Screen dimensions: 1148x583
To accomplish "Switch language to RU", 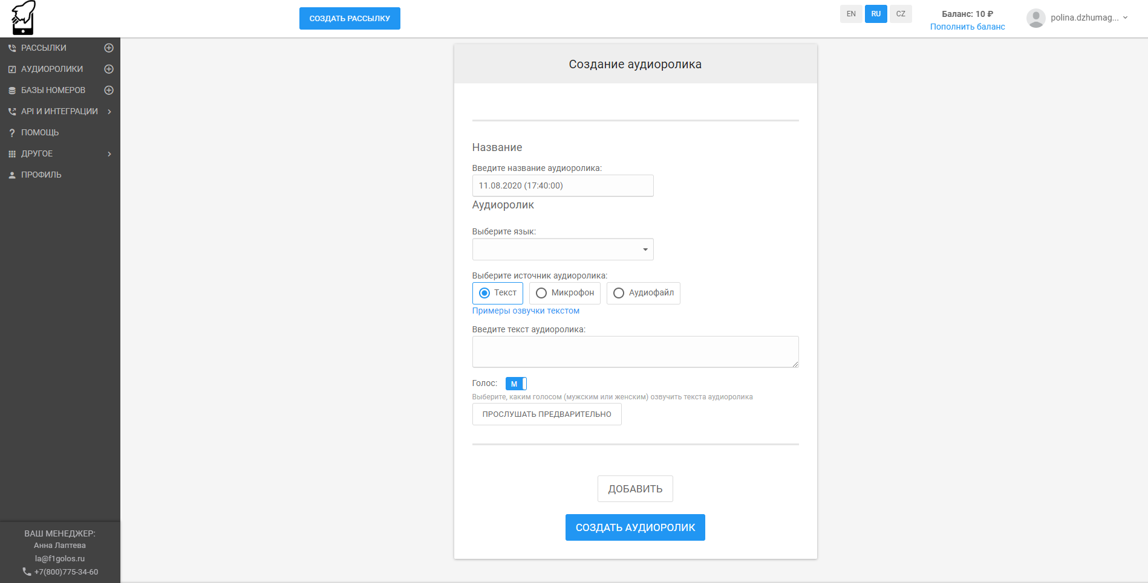I will pos(876,14).
